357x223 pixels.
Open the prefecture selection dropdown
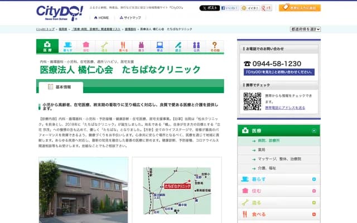click(305, 29)
